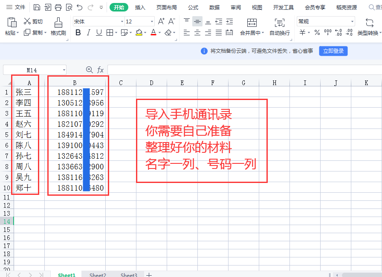Image resolution: width=382 pixels, height=277 pixels.
Task: Click the percent style icon
Action: coord(317,32)
